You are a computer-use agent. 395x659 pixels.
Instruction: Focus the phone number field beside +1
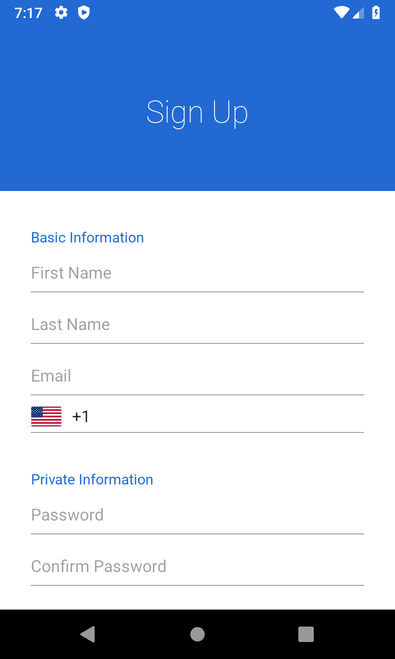(226, 416)
